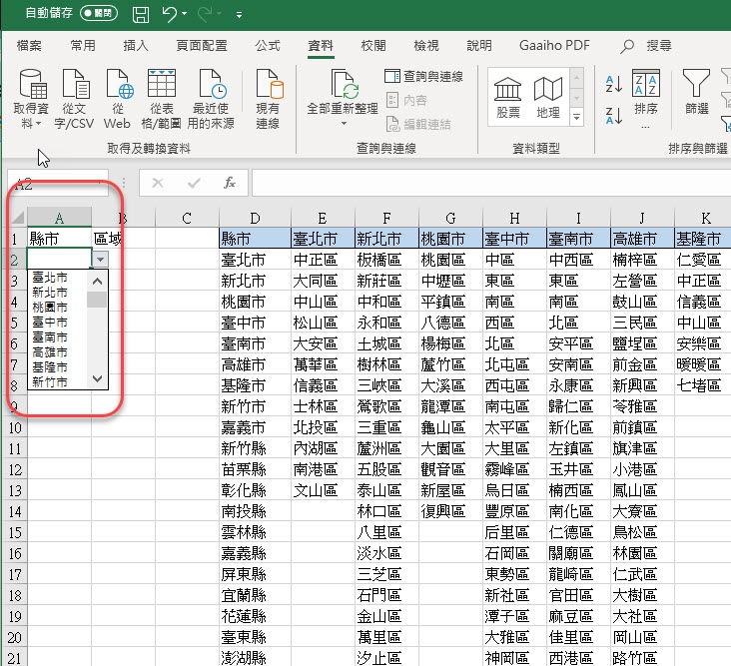
Task: Click 查詢與連線 button in ribbon
Action: [424, 77]
